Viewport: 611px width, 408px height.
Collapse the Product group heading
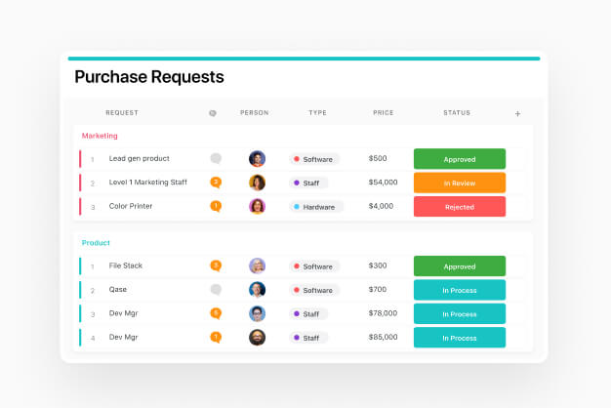[96, 243]
